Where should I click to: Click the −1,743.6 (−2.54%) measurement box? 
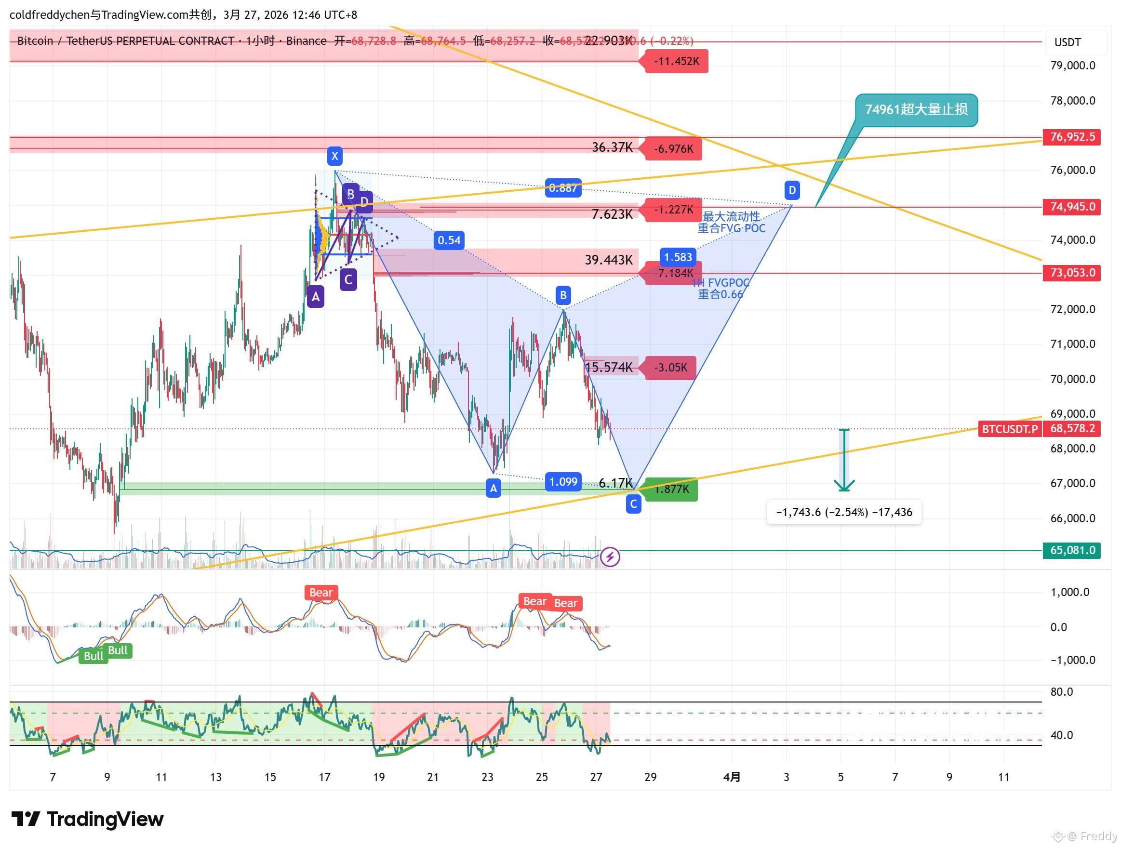coord(844,512)
